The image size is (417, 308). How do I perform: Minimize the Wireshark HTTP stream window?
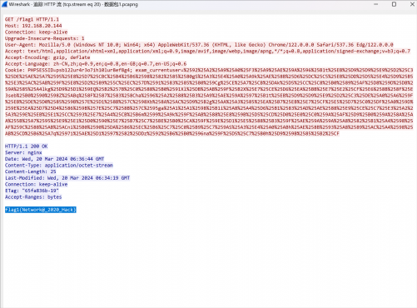(376, 4)
